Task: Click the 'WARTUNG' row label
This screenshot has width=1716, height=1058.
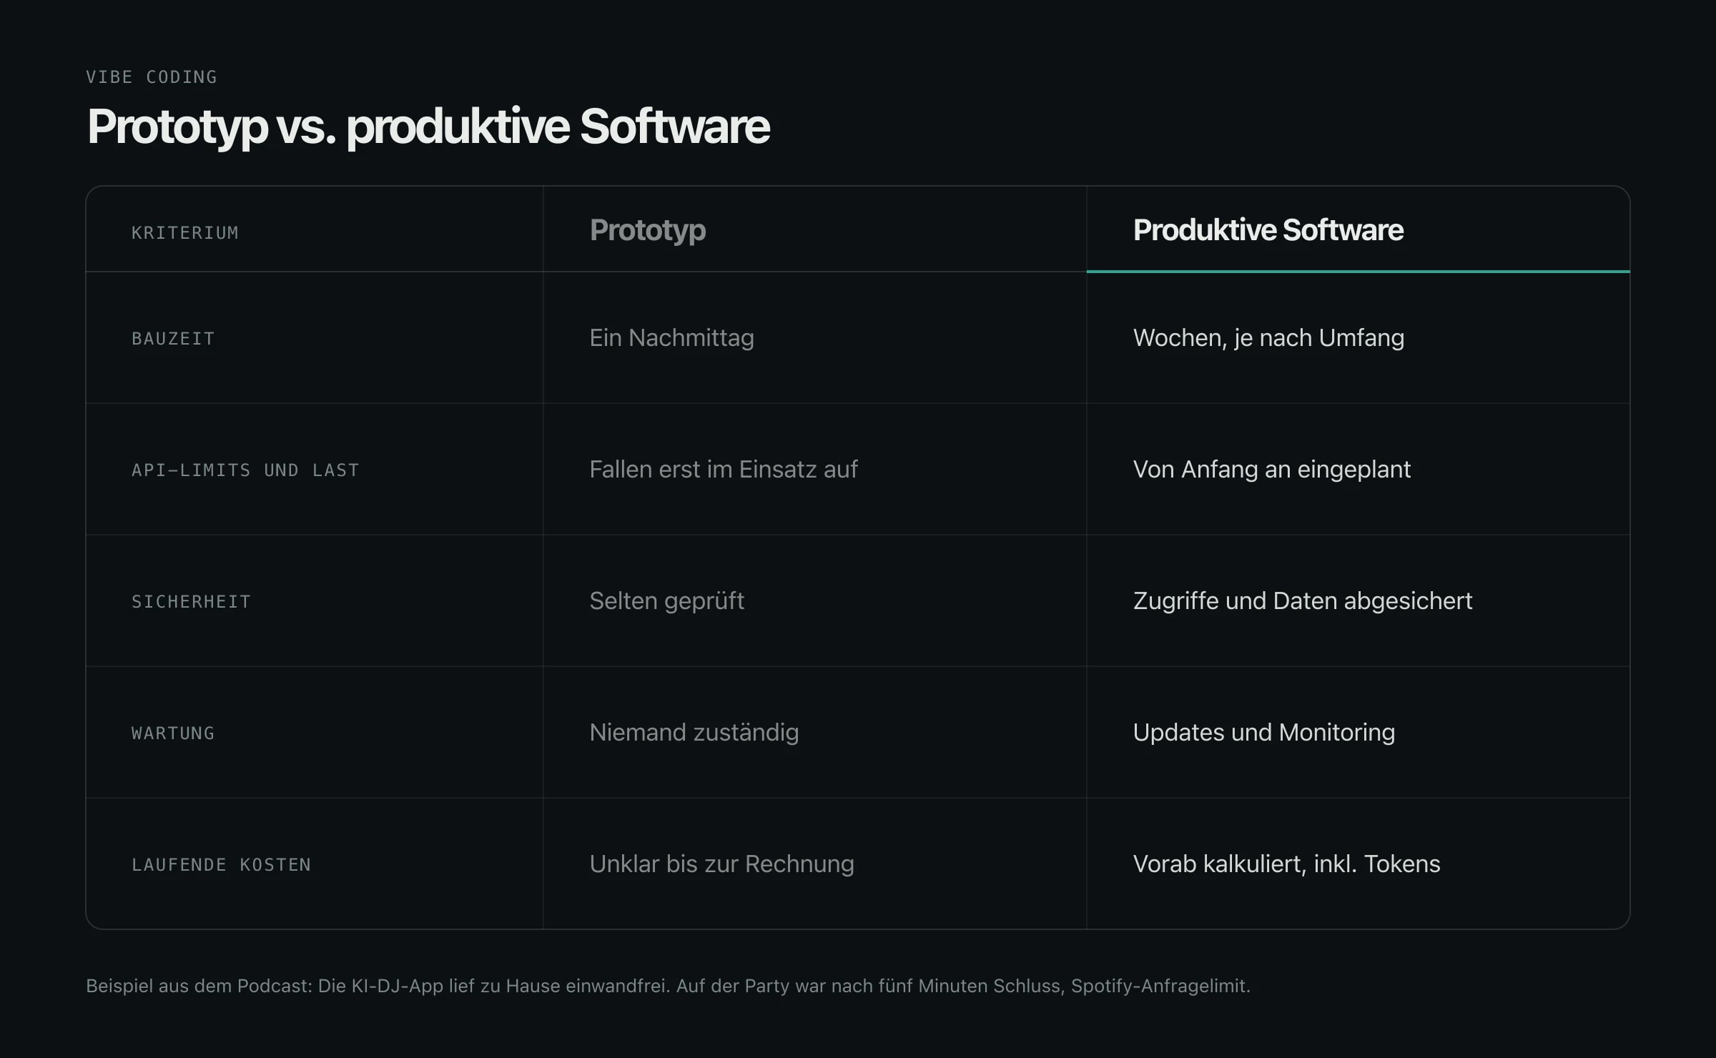Action: [173, 733]
